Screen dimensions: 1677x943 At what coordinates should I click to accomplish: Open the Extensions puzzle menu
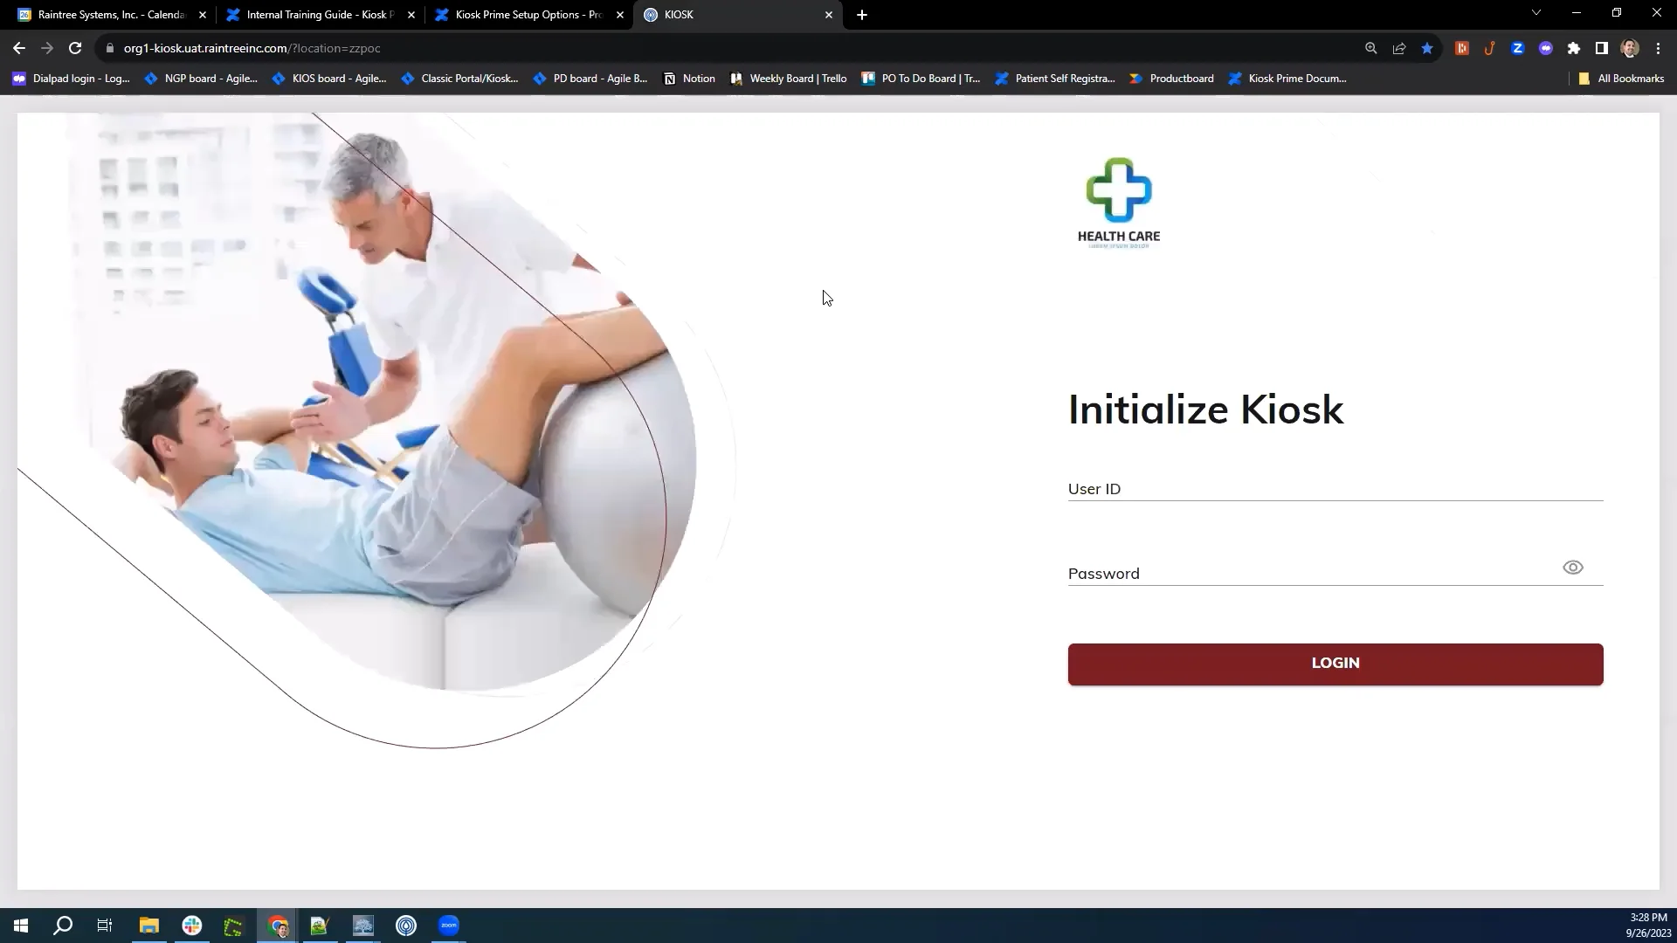click(x=1573, y=48)
